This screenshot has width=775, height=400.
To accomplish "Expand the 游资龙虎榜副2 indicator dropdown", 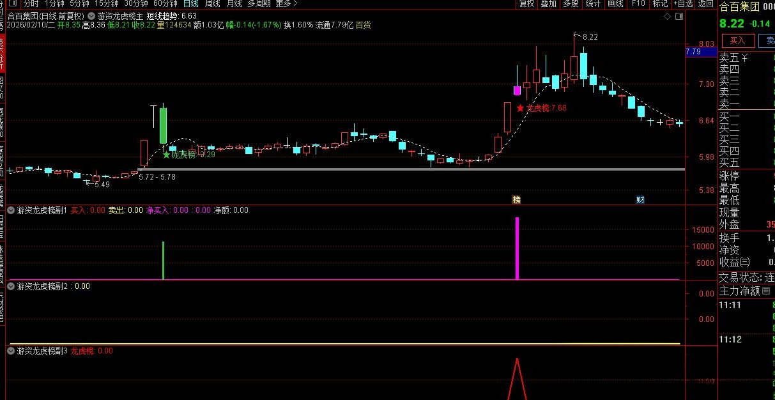I will 12,286.
